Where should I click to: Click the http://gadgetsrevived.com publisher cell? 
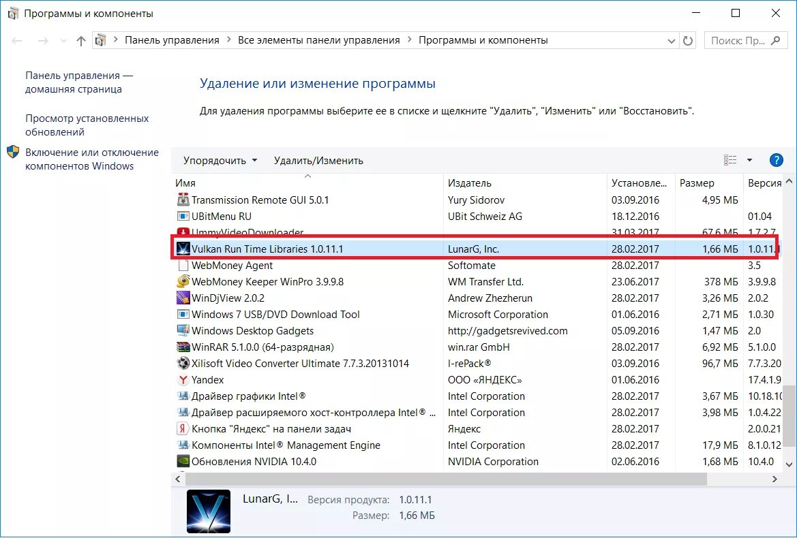click(508, 330)
